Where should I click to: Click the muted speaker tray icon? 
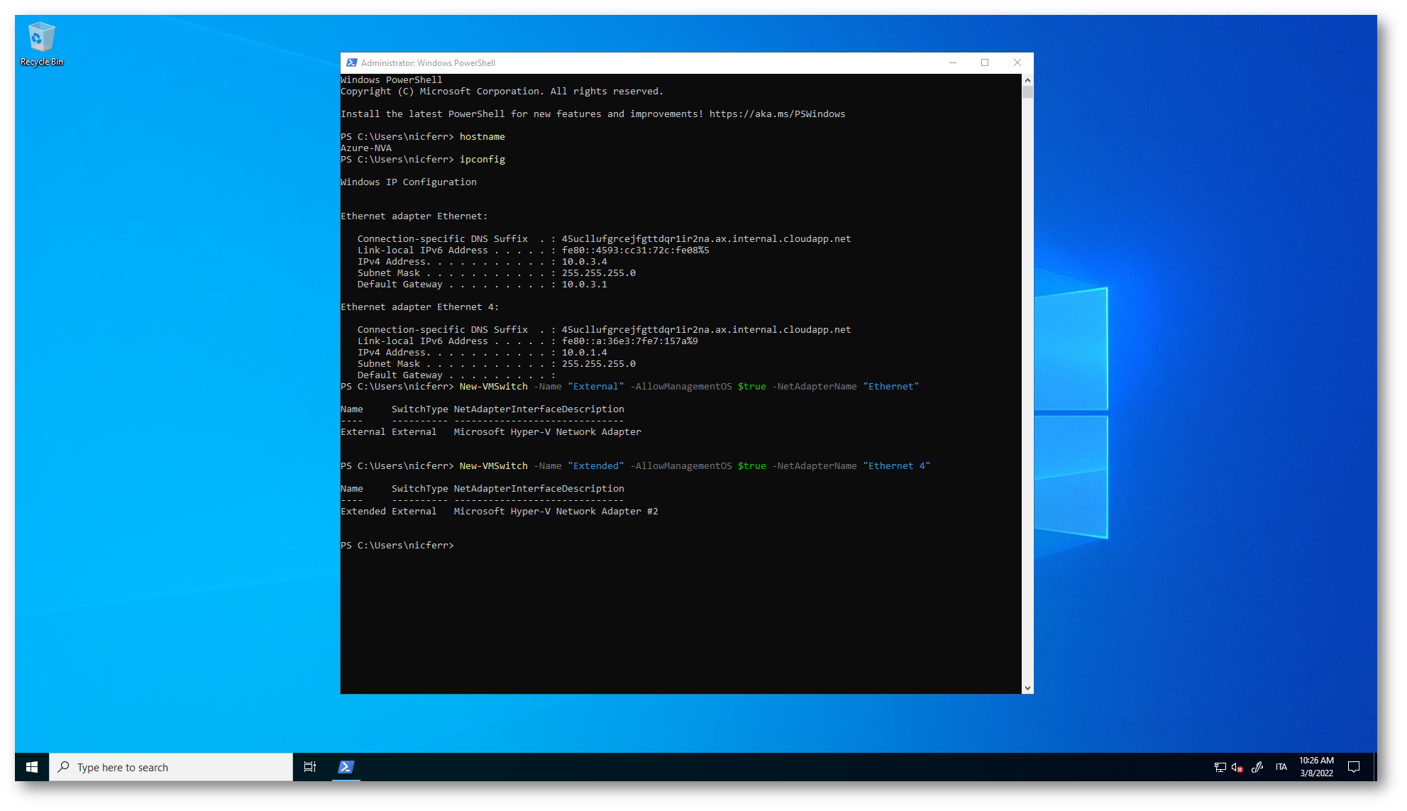[1237, 767]
